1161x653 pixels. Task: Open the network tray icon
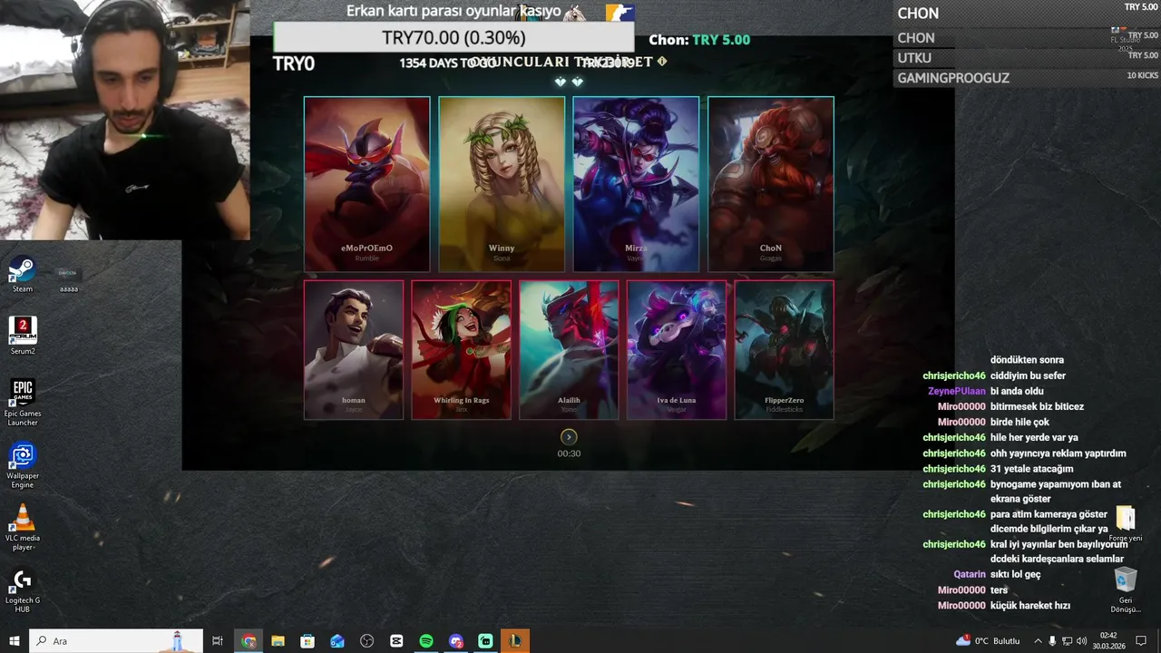[x=1067, y=641]
